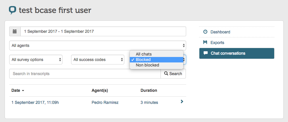The width and height of the screenshot is (288, 122).
Task: Click the Pedro Ramirez agent link
Action: (105, 102)
